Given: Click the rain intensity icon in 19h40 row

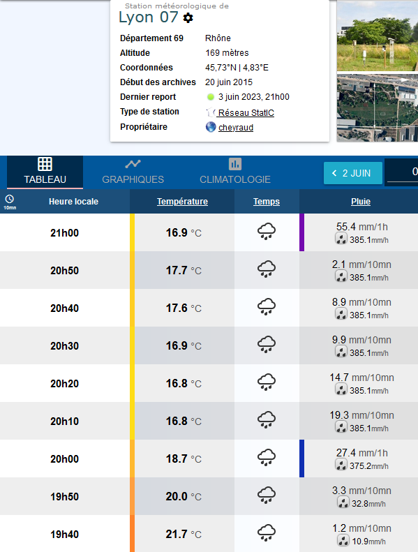Looking at the screenshot, I should pyautogui.click(x=343, y=541).
